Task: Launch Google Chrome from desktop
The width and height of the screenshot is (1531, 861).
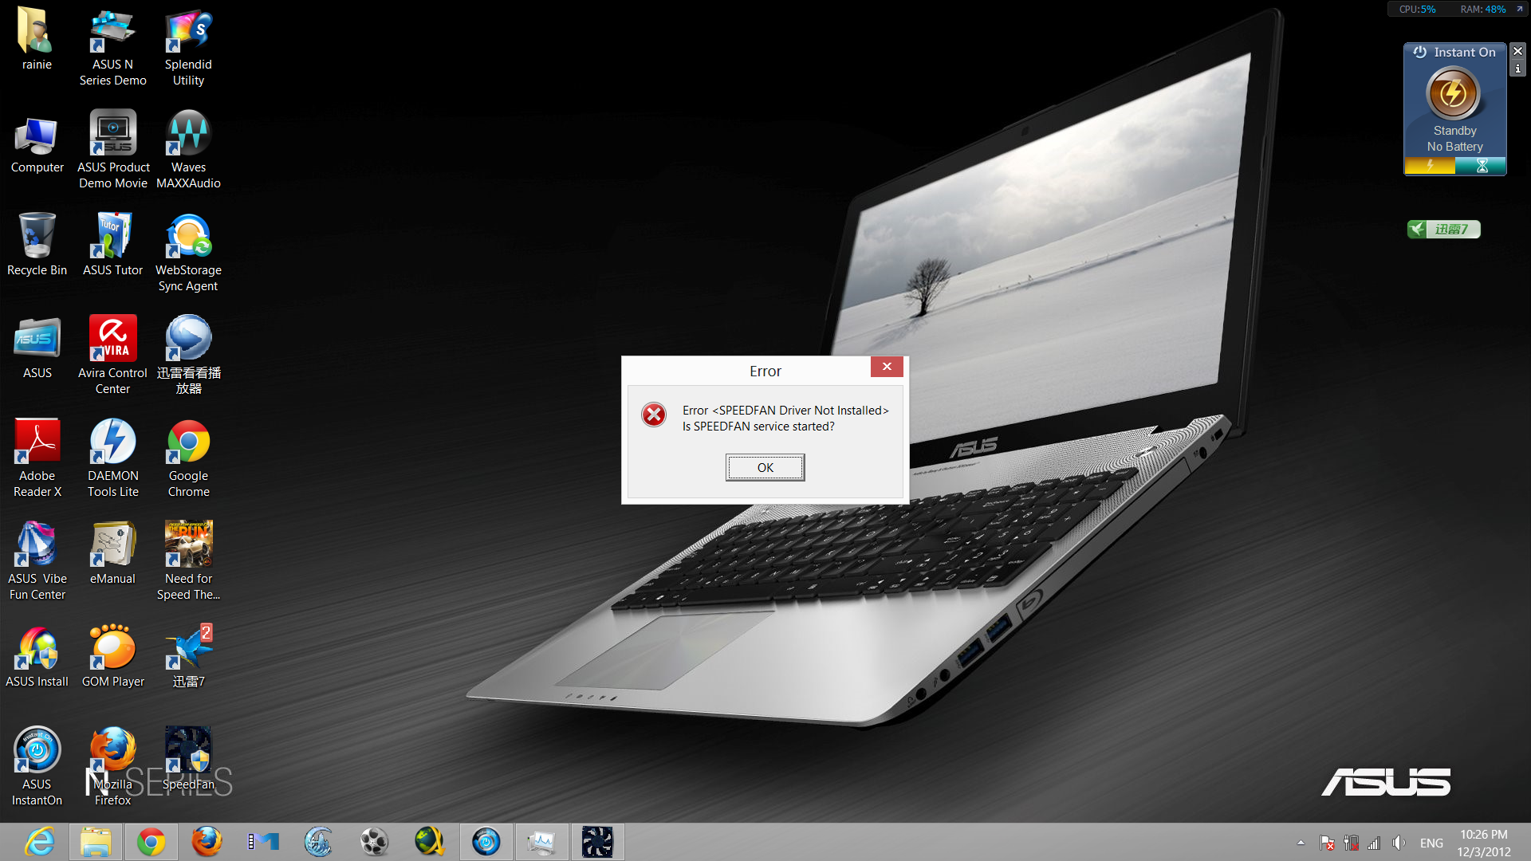Action: click(x=188, y=458)
